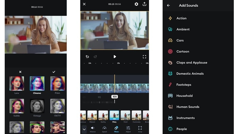Apply the Earthy filter
This screenshot has height=134, width=239.
103,115
